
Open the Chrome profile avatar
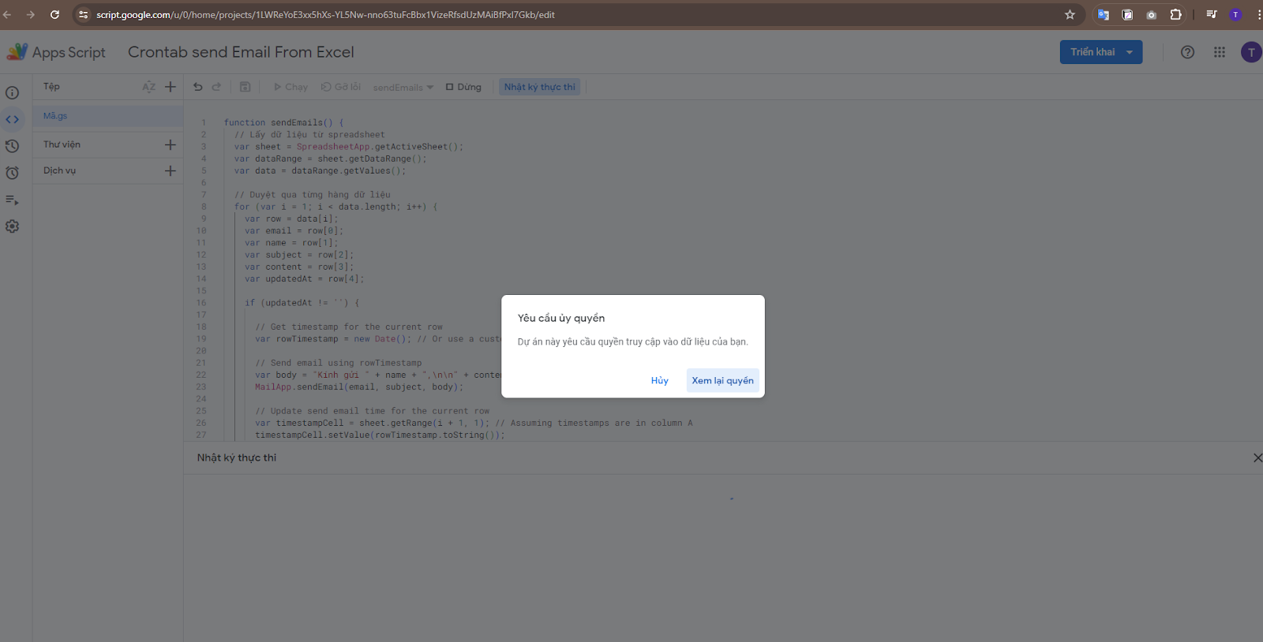coord(1235,14)
